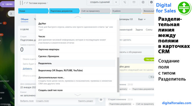Viewport: 193px width, 106px height.
Task: Open the Задача timeline tab
Action: tap(139, 30)
